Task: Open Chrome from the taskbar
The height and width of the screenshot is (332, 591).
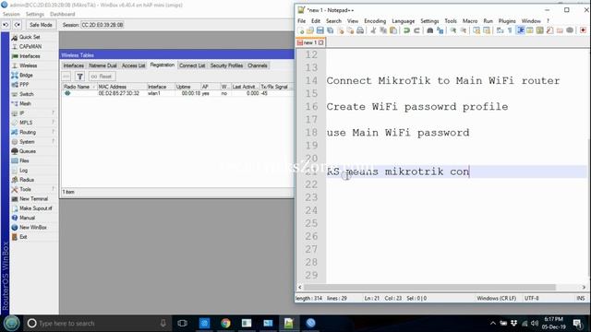Action: [225, 324]
